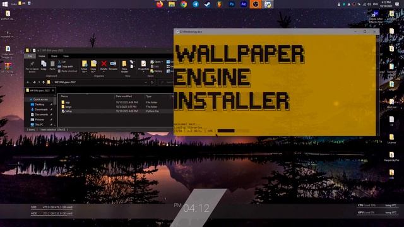Open the New item dropdown in ribbon
The width and height of the screenshot is (404, 227).
click(132, 62)
